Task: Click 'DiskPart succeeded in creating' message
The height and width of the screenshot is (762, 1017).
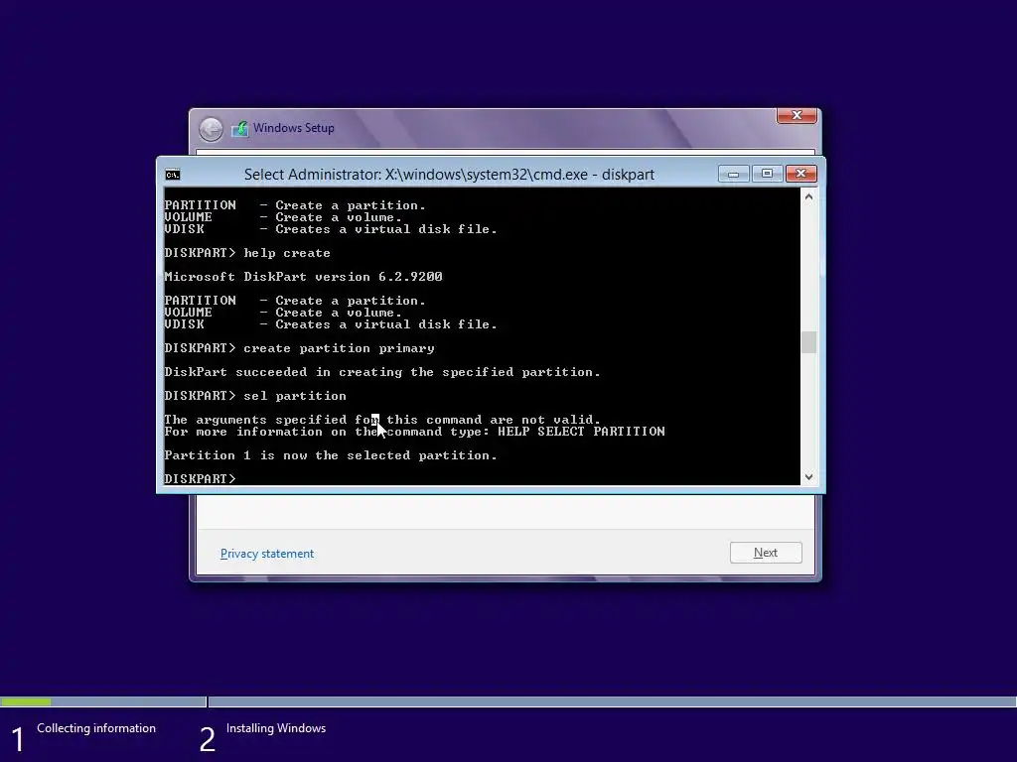Action: (382, 372)
